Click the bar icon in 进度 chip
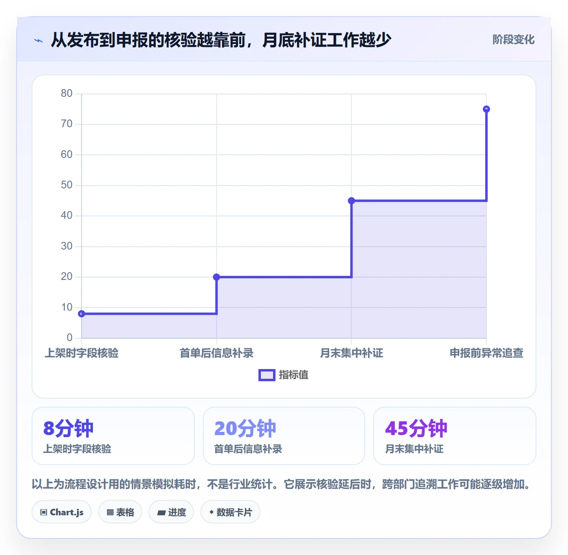This screenshot has width=568, height=555. 161,513
